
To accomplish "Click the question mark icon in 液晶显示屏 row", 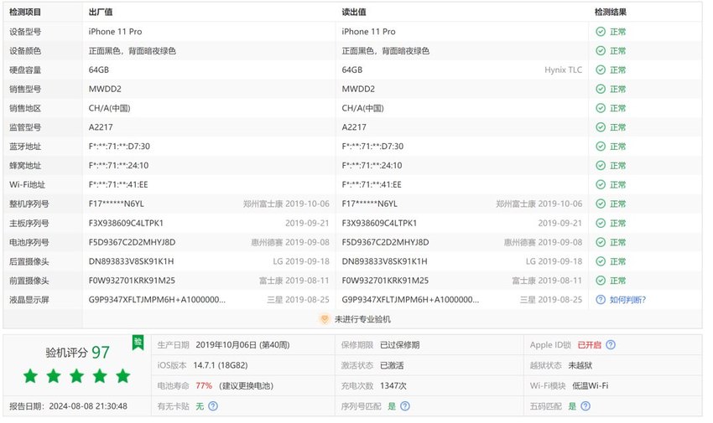I will (601, 300).
